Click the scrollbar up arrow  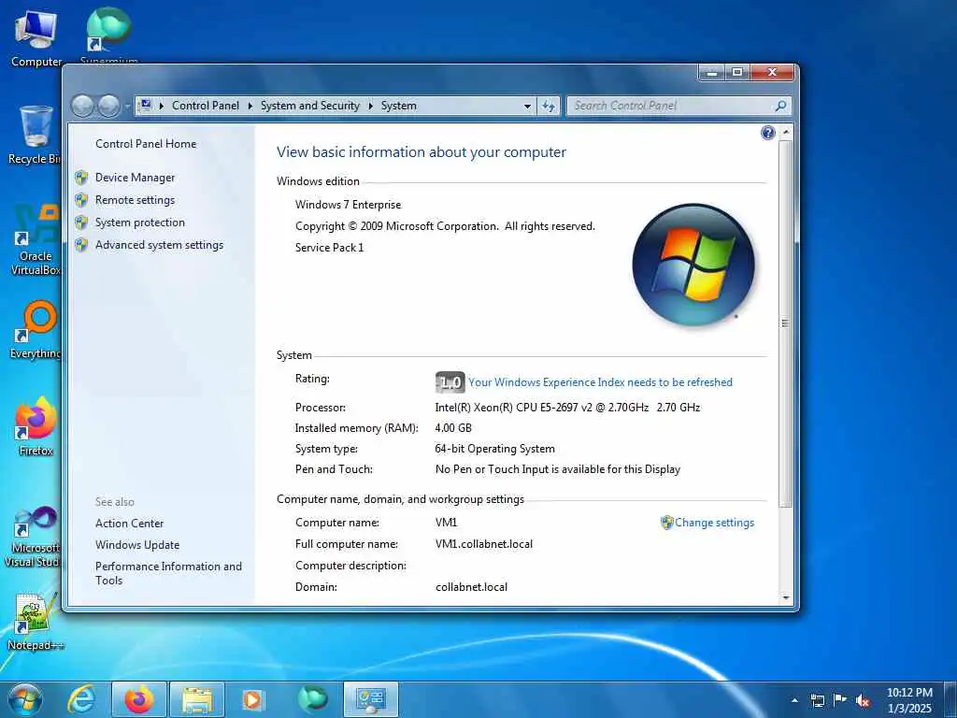coord(785,132)
